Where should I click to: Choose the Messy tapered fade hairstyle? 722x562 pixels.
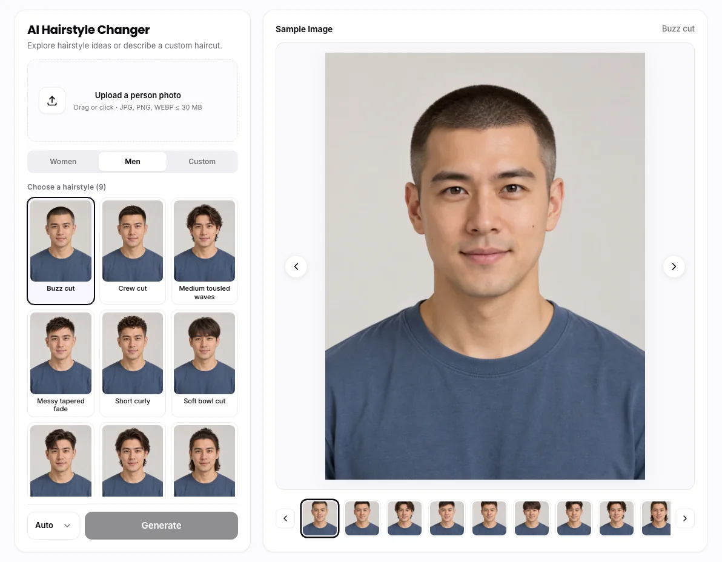pyautogui.click(x=61, y=363)
